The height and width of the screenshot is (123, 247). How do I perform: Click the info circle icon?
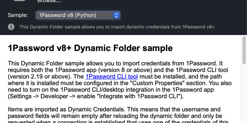[11, 27]
